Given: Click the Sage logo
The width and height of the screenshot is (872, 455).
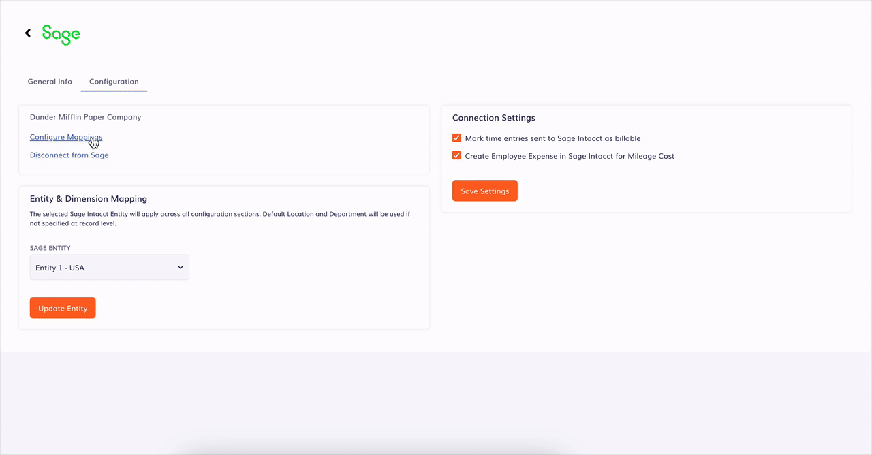Looking at the screenshot, I should 61,34.
